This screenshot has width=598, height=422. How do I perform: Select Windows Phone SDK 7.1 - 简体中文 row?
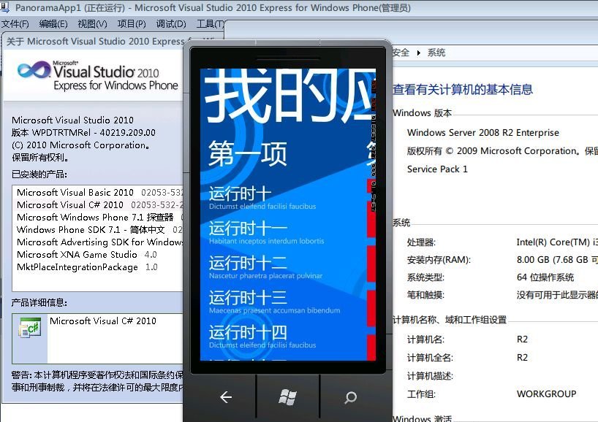click(98, 230)
